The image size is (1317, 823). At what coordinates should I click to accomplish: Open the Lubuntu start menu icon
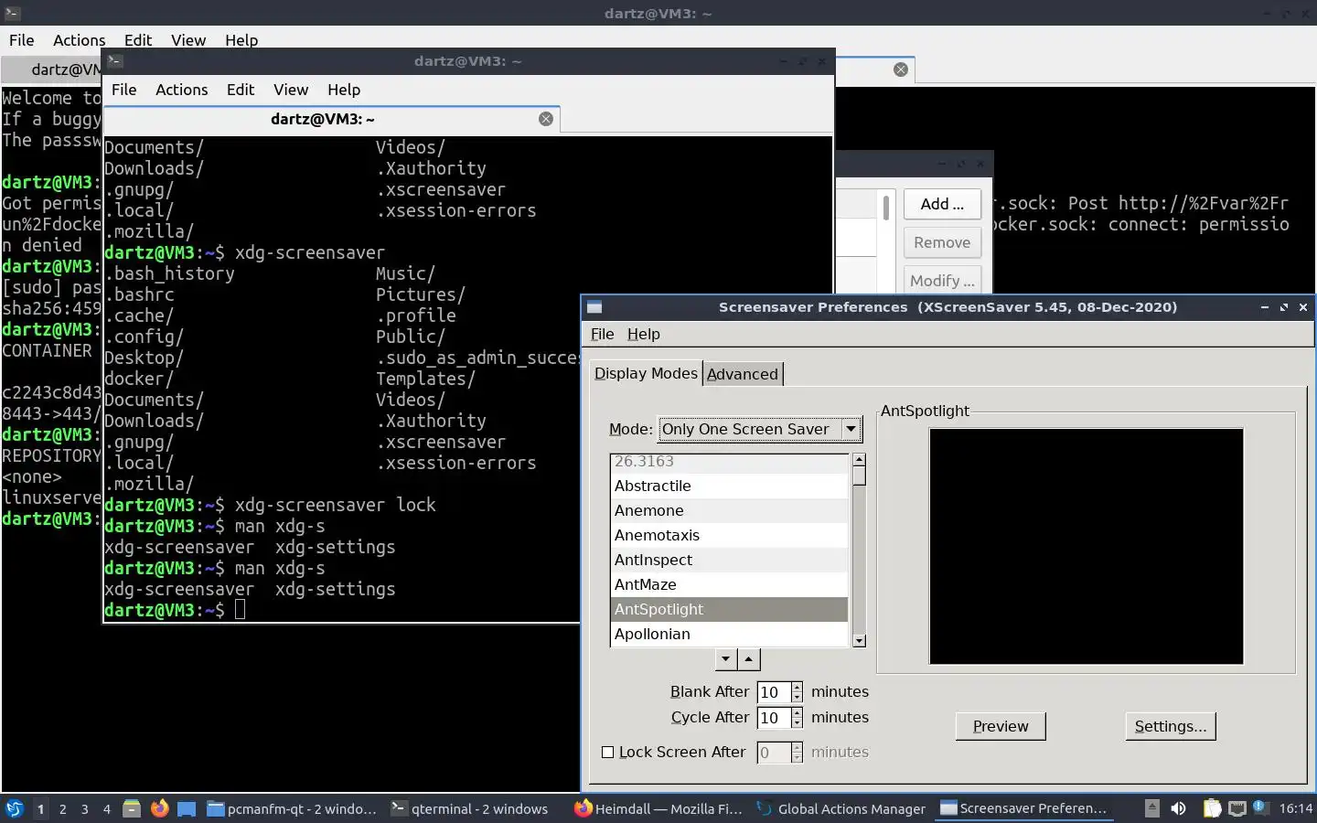click(15, 808)
